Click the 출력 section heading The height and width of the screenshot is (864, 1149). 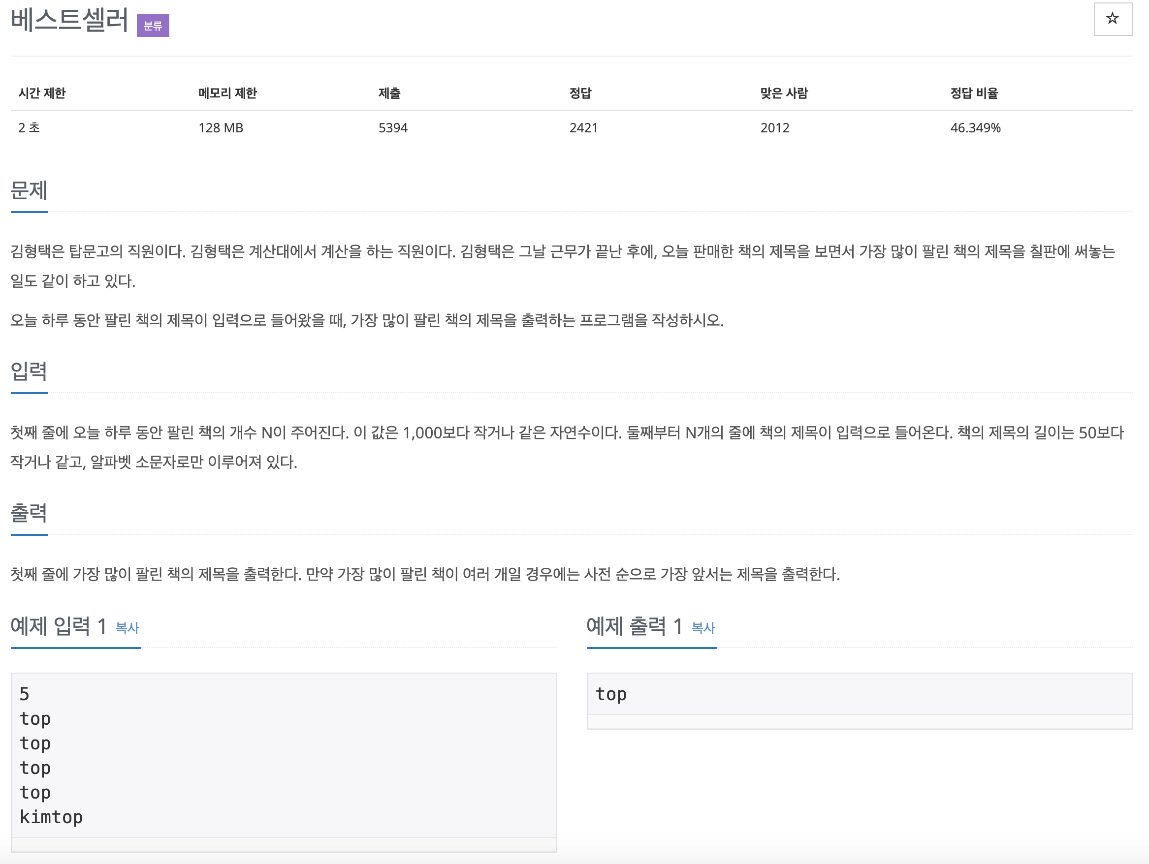(29, 513)
